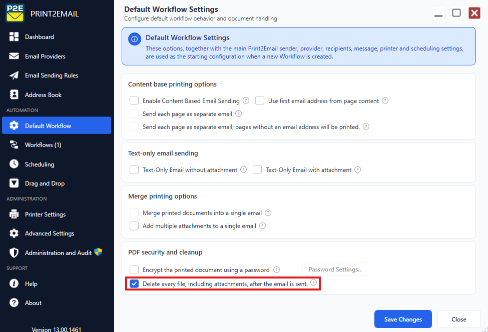This screenshot has width=488, height=332.
Task: Click help icon next to Encrypt printed document
Action: 276,269
